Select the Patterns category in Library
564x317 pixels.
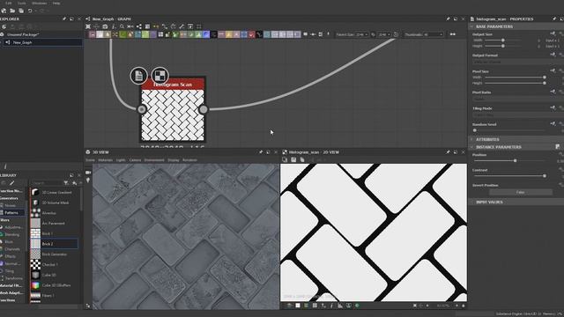pos(12,213)
